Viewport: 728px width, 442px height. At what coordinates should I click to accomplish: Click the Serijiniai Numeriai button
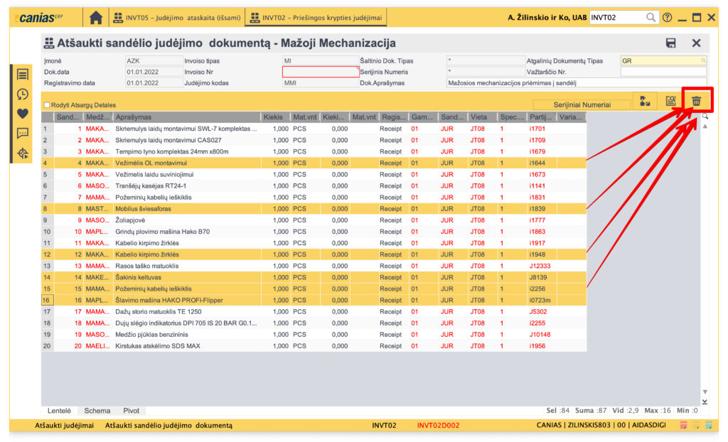pyautogui.click(x=582, y=104)
